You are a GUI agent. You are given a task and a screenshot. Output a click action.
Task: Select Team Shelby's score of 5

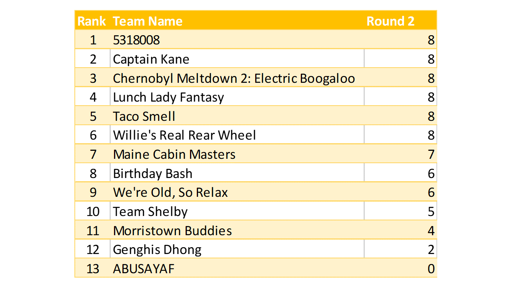pos(430,212)
